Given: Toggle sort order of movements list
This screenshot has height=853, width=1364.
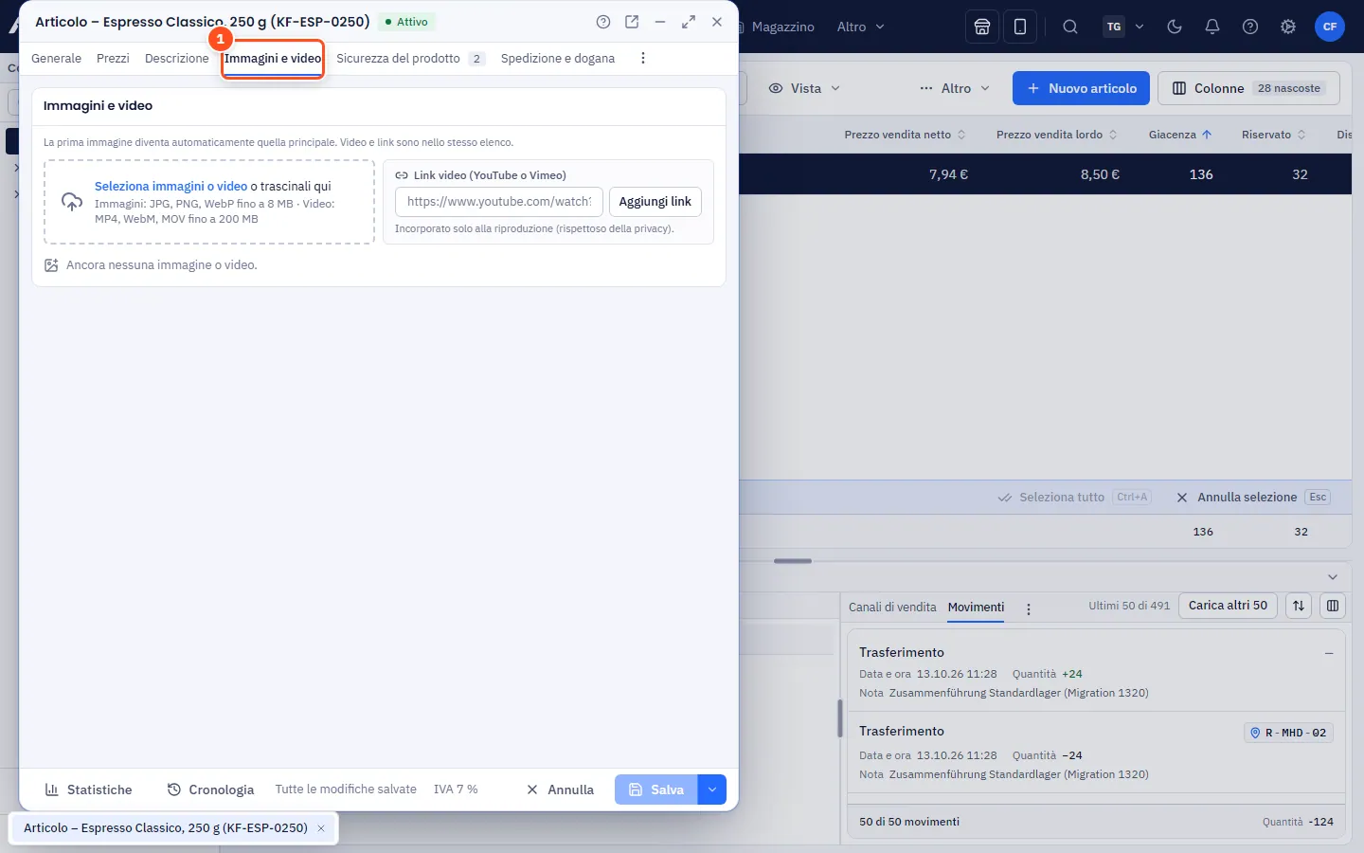Looking at the screenshot, I should click(x=1299, y=606).
